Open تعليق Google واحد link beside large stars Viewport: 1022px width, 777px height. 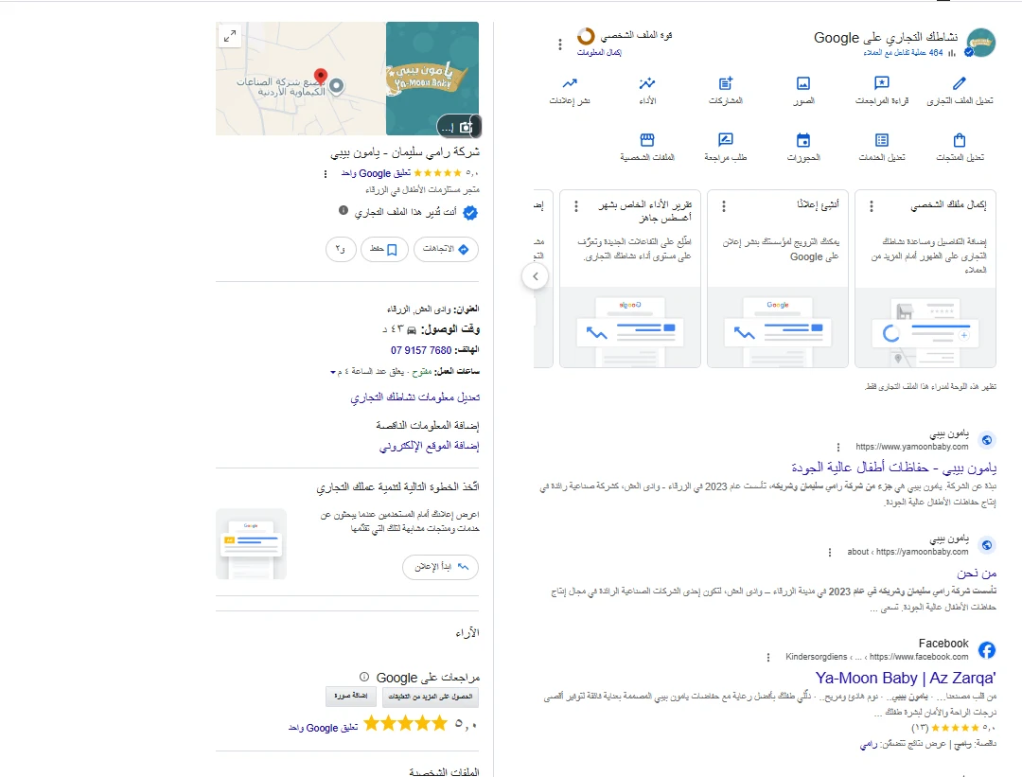(324, 728)
